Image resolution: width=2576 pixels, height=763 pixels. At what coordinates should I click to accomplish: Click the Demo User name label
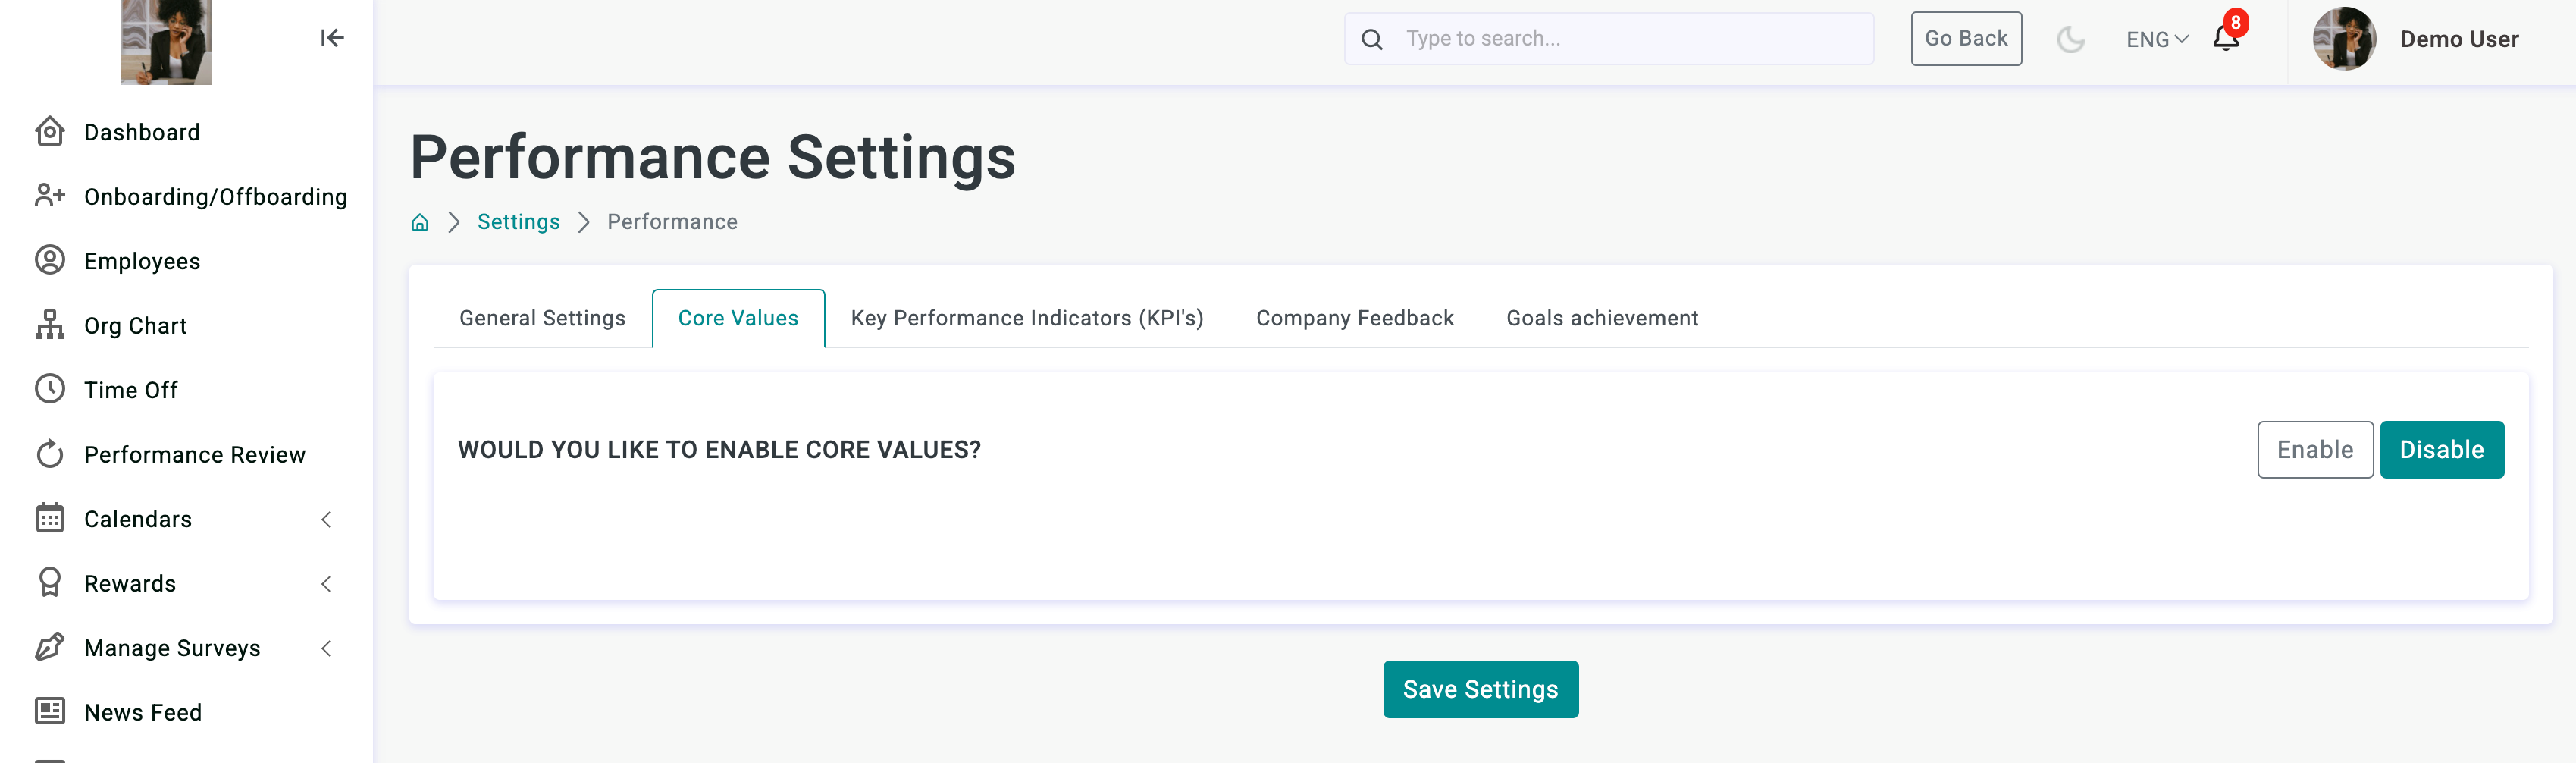(x=2459, y=39)
